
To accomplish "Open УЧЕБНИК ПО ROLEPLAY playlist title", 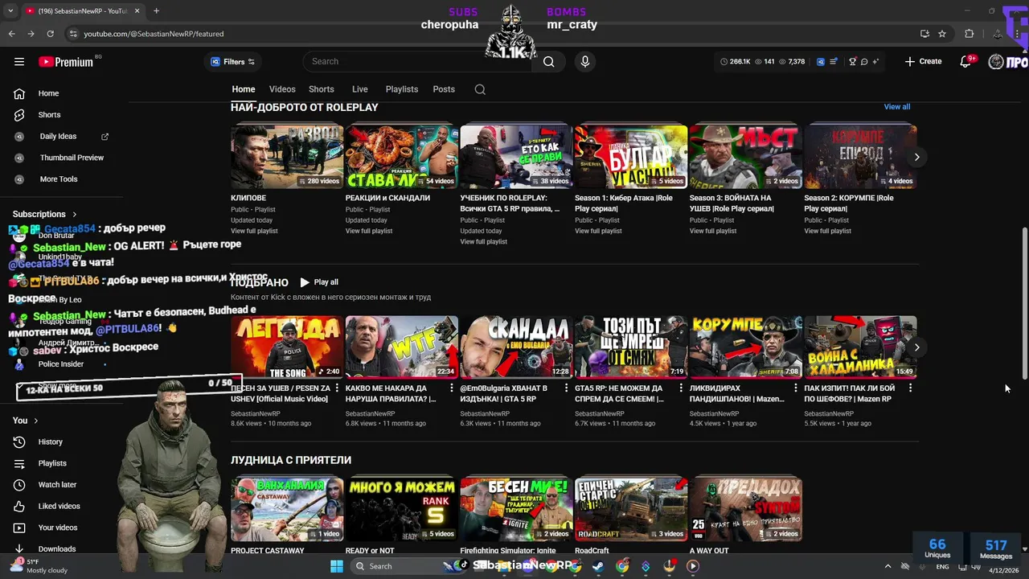I will tap(510, 203).
